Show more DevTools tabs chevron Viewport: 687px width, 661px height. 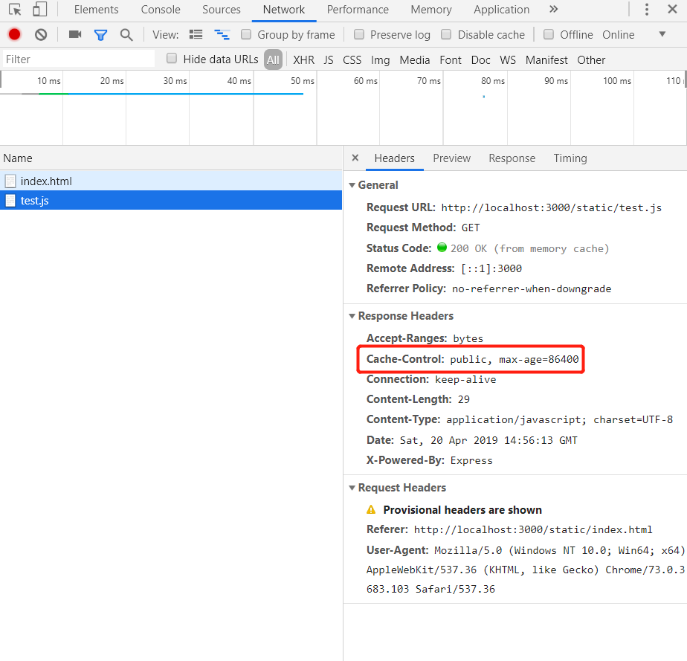553,9
